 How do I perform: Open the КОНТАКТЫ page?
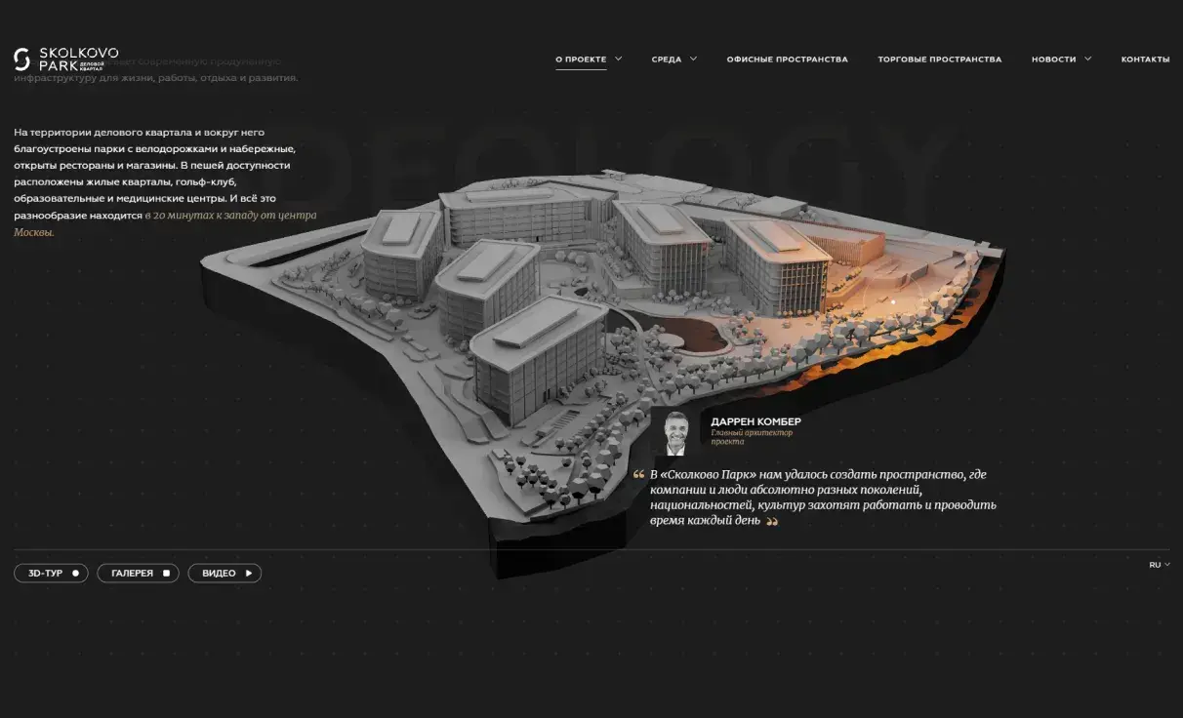click(x=1145, y=60)
